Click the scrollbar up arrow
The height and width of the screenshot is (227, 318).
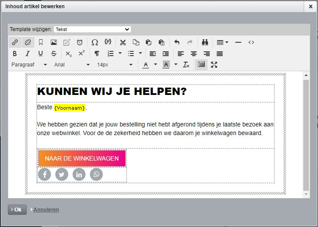coord(306,76)
